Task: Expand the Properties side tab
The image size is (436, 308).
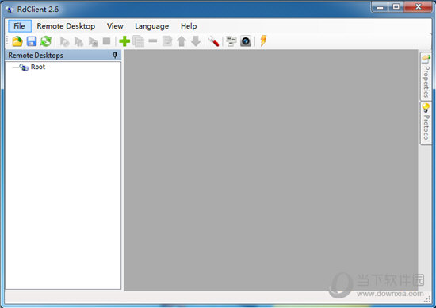Action: (x=426, y=76)
